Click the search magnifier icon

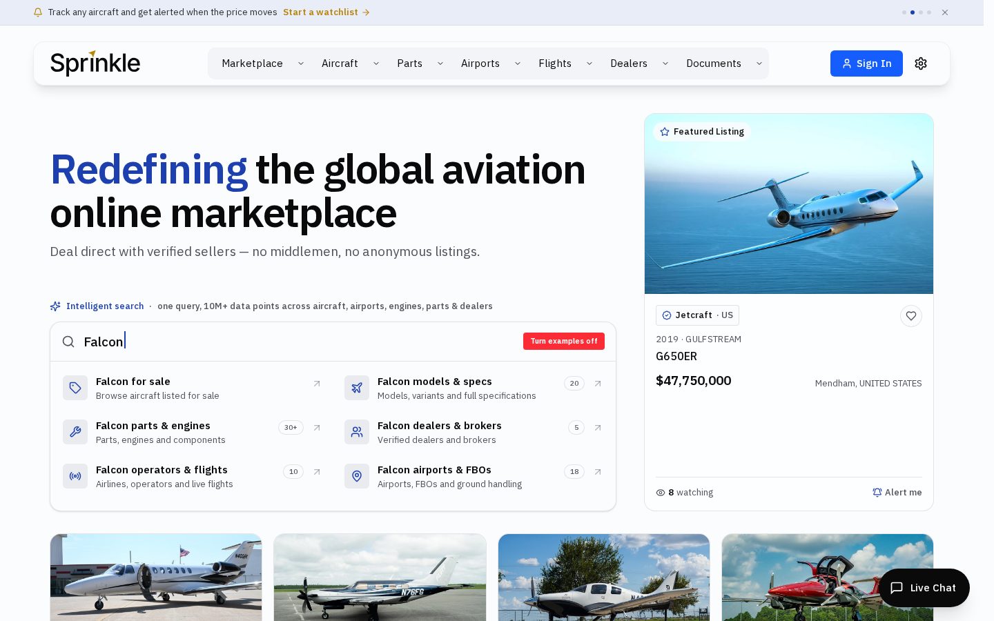[x=68, y=342]
